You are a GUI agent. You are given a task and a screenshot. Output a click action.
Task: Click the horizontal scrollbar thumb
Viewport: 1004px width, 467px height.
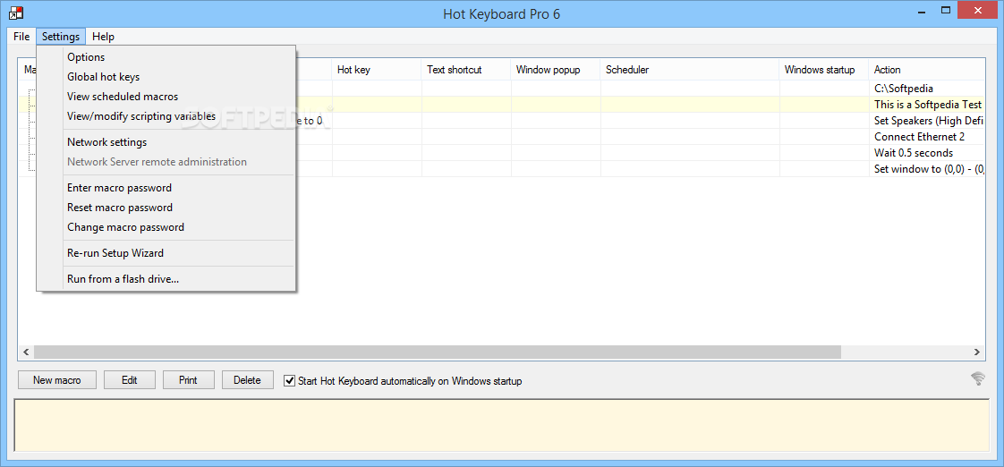click(438, 352)
